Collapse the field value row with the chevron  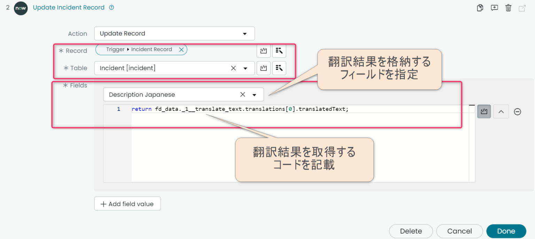pyautogui.click(x=501, y=111)
